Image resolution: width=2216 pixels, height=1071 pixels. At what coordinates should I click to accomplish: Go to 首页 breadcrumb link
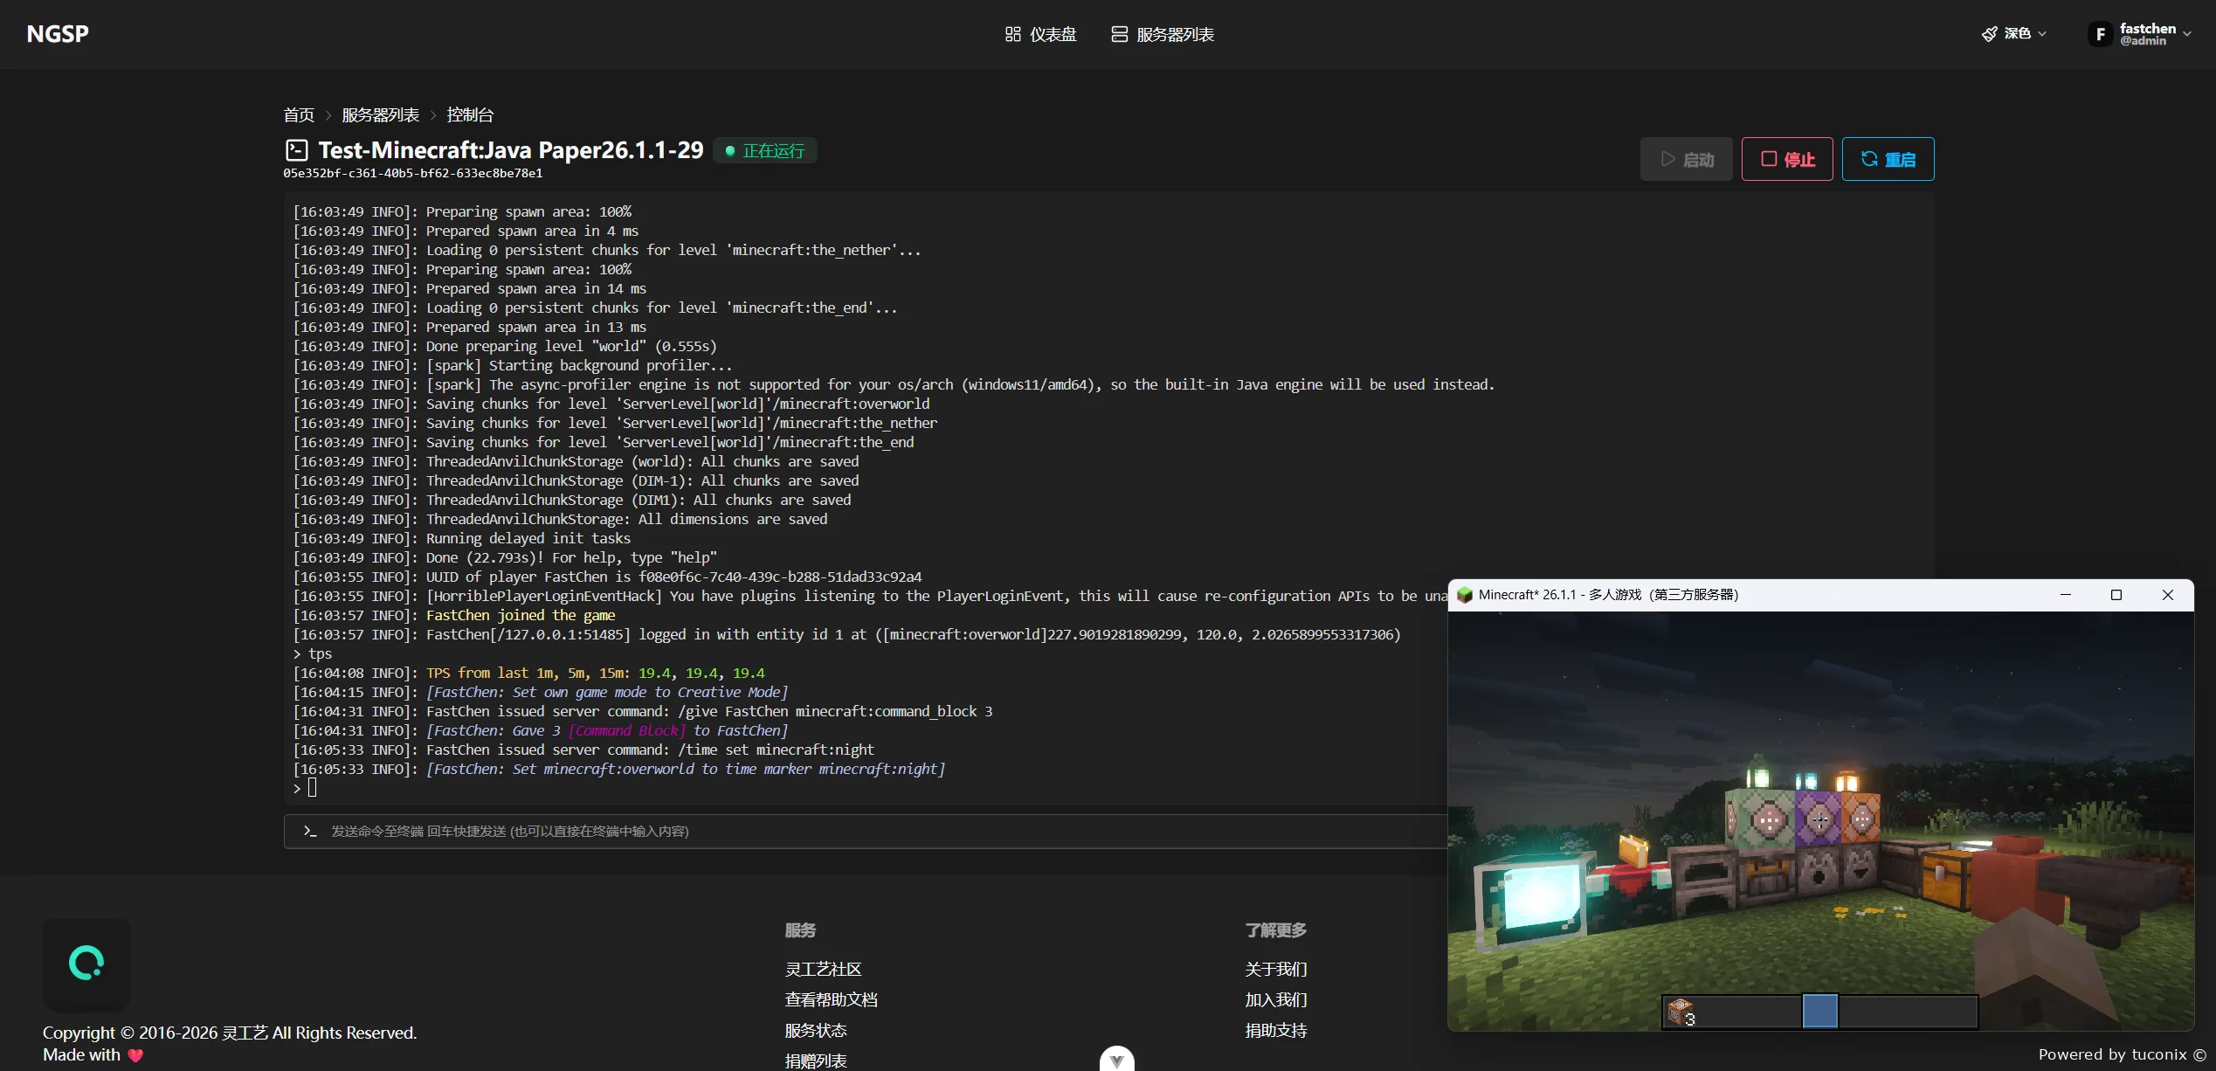(299, 114)
